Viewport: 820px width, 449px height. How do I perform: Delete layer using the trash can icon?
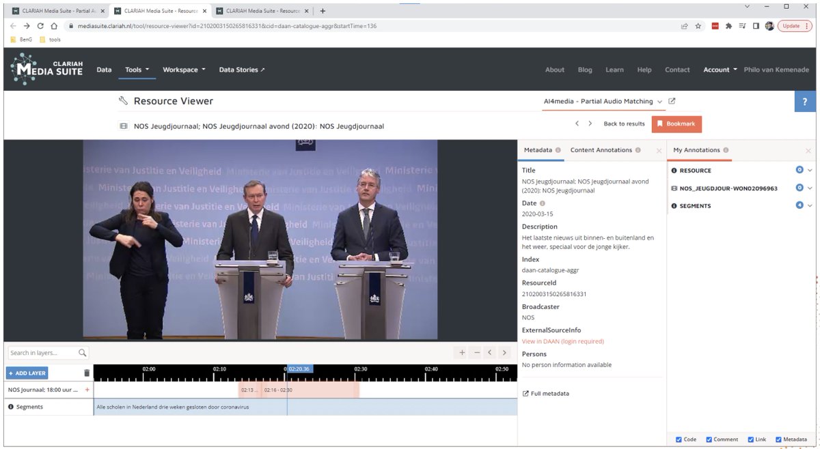(x=87, y=373)
